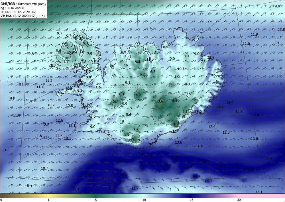
Task: Click the 8.5 value on the east coast
Action: tap(213, 75)
